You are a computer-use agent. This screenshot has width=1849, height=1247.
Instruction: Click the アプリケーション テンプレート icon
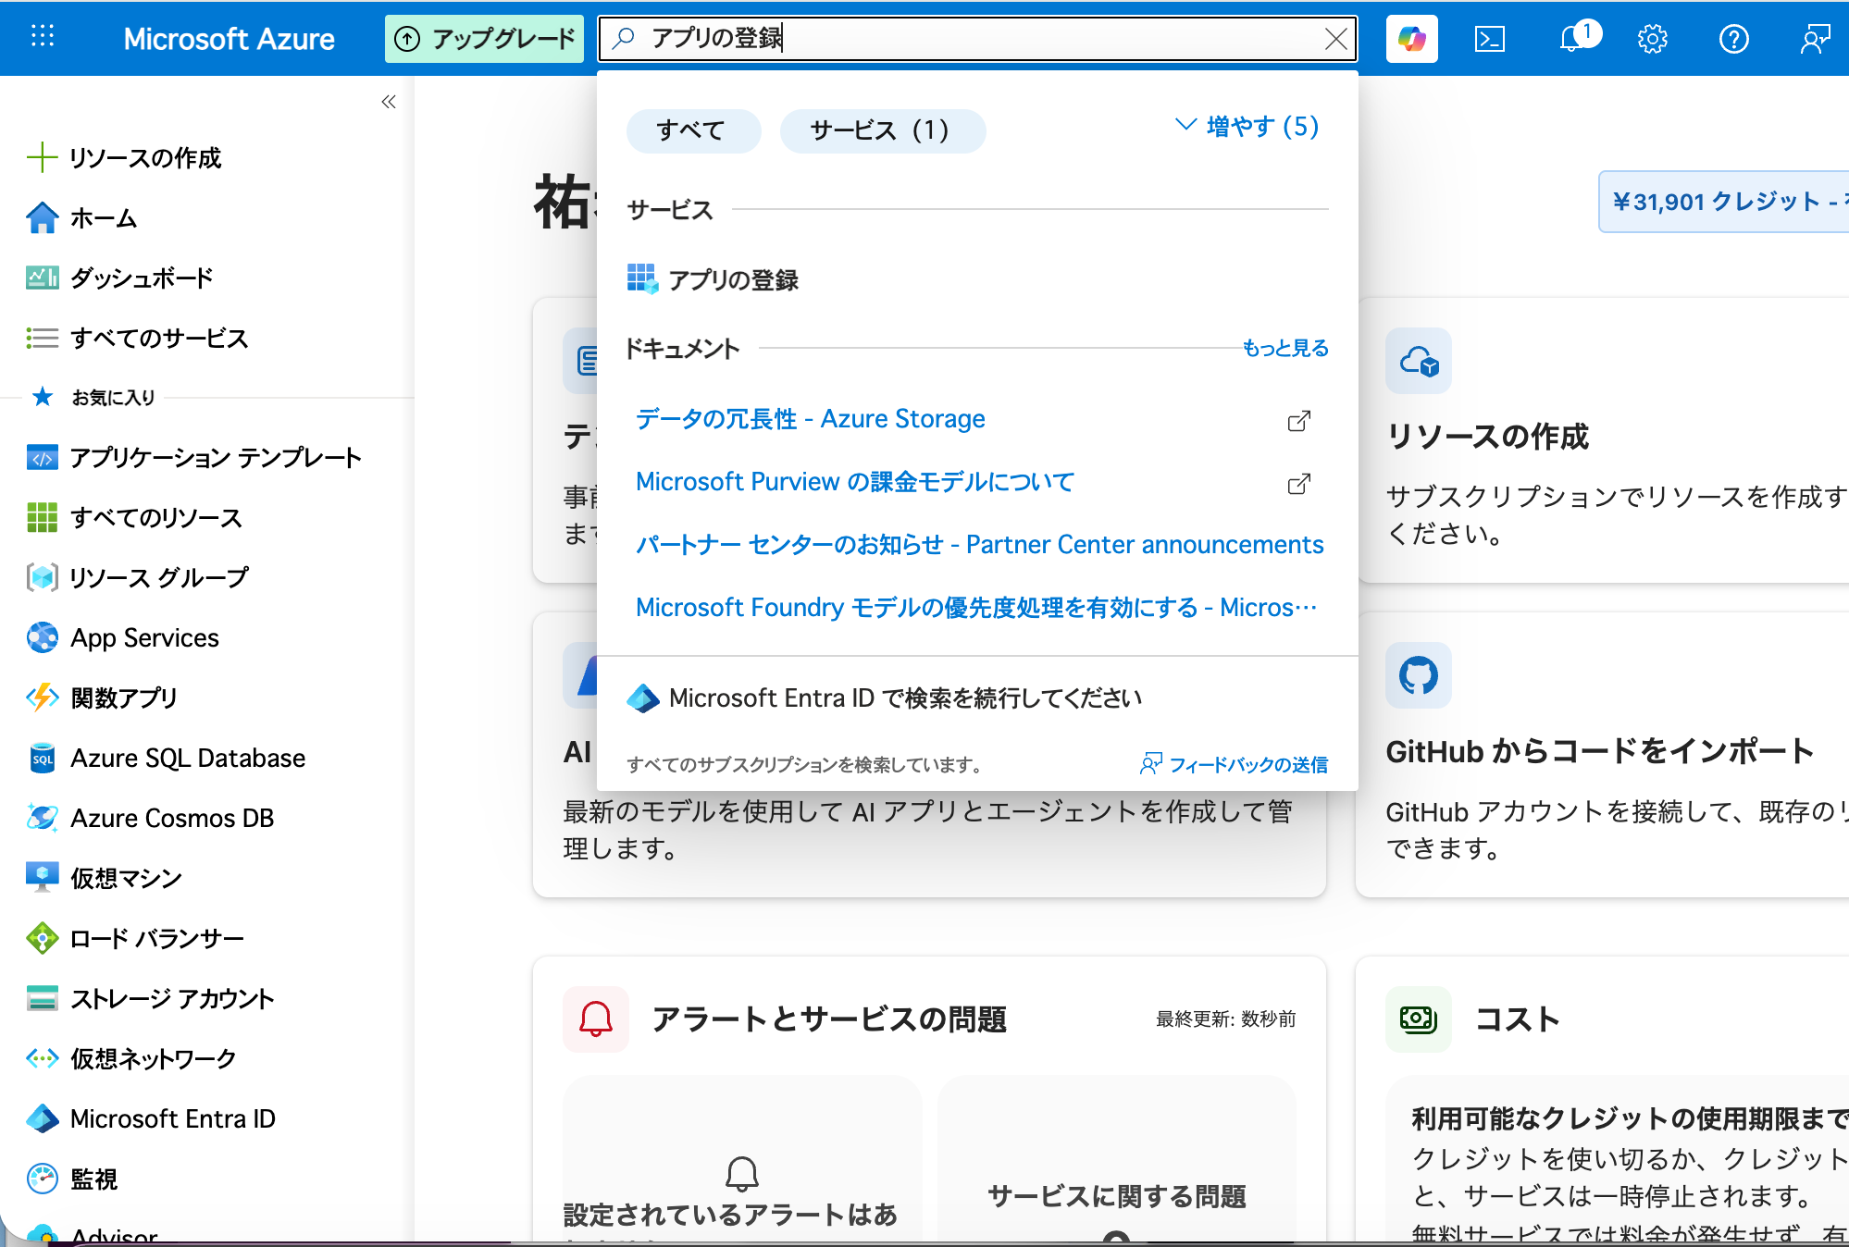click(x=43, y=458)
